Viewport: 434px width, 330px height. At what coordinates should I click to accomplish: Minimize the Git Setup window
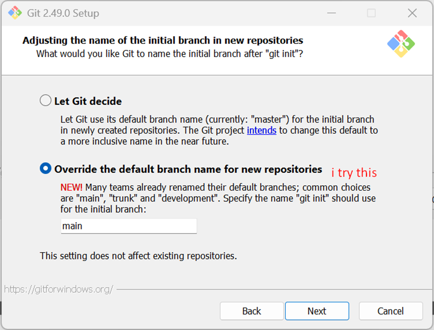pyautogui.click(x=332, y=13)
